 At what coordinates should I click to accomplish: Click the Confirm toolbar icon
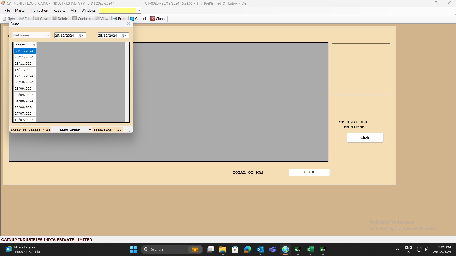point(75,19)
